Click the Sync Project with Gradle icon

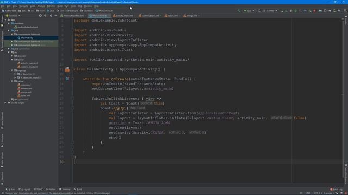pyautogui.click(x=330, y=11)
